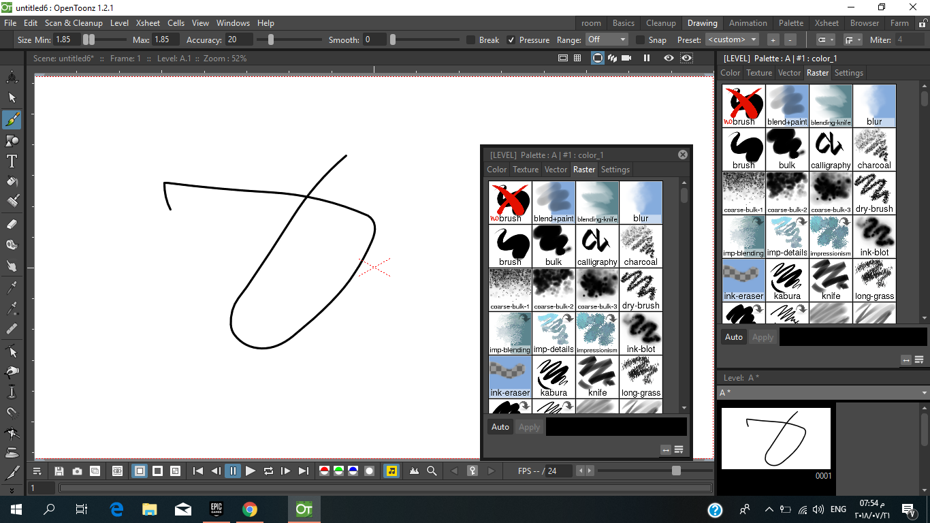The width and height of the screenshot is (930, 523).
Task: Select the Type tool
Action: (x=12, y=162)
